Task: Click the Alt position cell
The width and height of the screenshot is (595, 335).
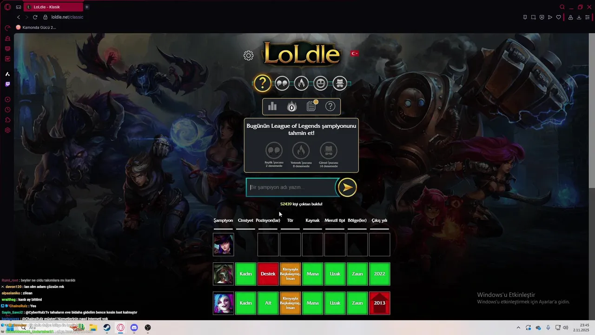Action: (x=268, y=303)
